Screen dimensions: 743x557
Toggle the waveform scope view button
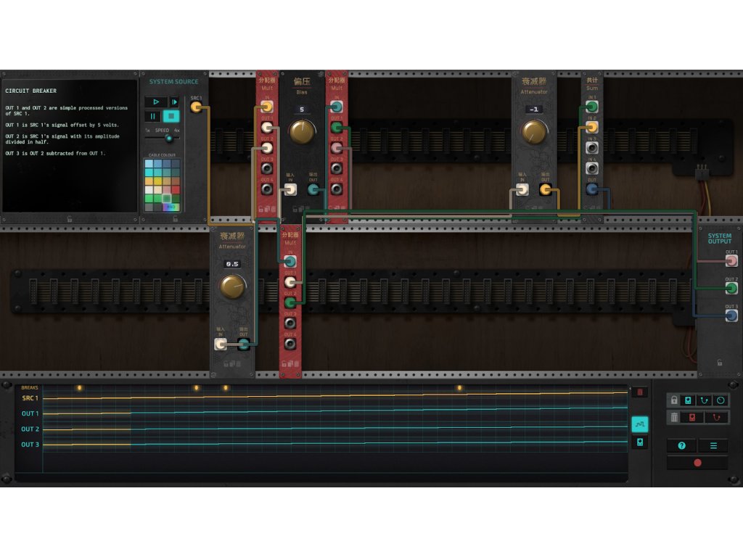(x=639, y=424)
